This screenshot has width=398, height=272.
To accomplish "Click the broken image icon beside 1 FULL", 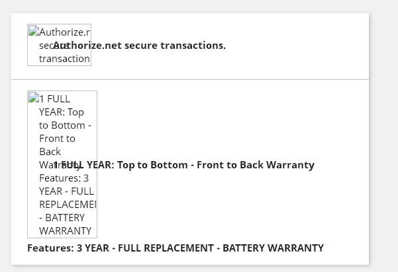I will coord(34,97).
